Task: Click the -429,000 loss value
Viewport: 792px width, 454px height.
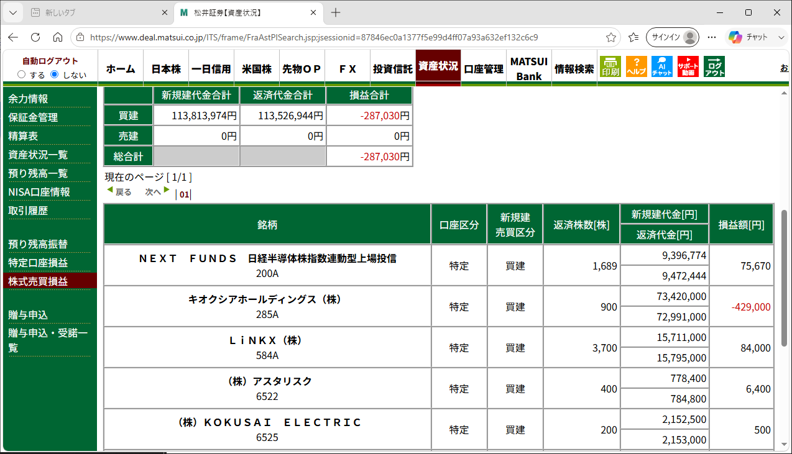Action: pyautogui.click(x=751, y=307)
